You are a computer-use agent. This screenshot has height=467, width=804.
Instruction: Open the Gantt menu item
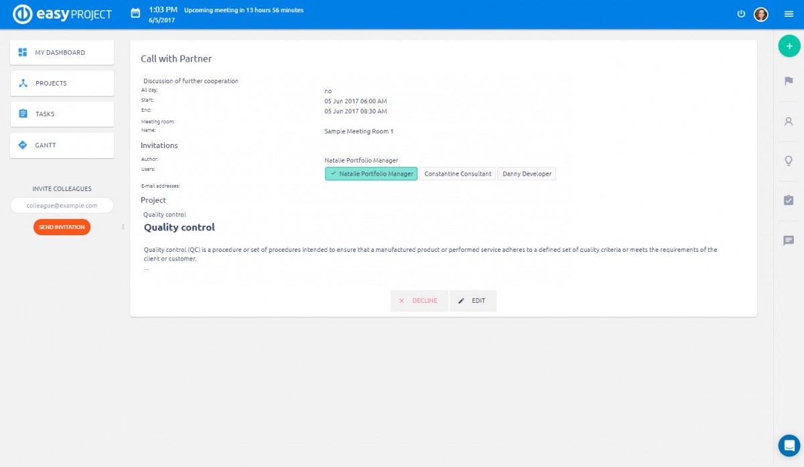tap(62, 145)
